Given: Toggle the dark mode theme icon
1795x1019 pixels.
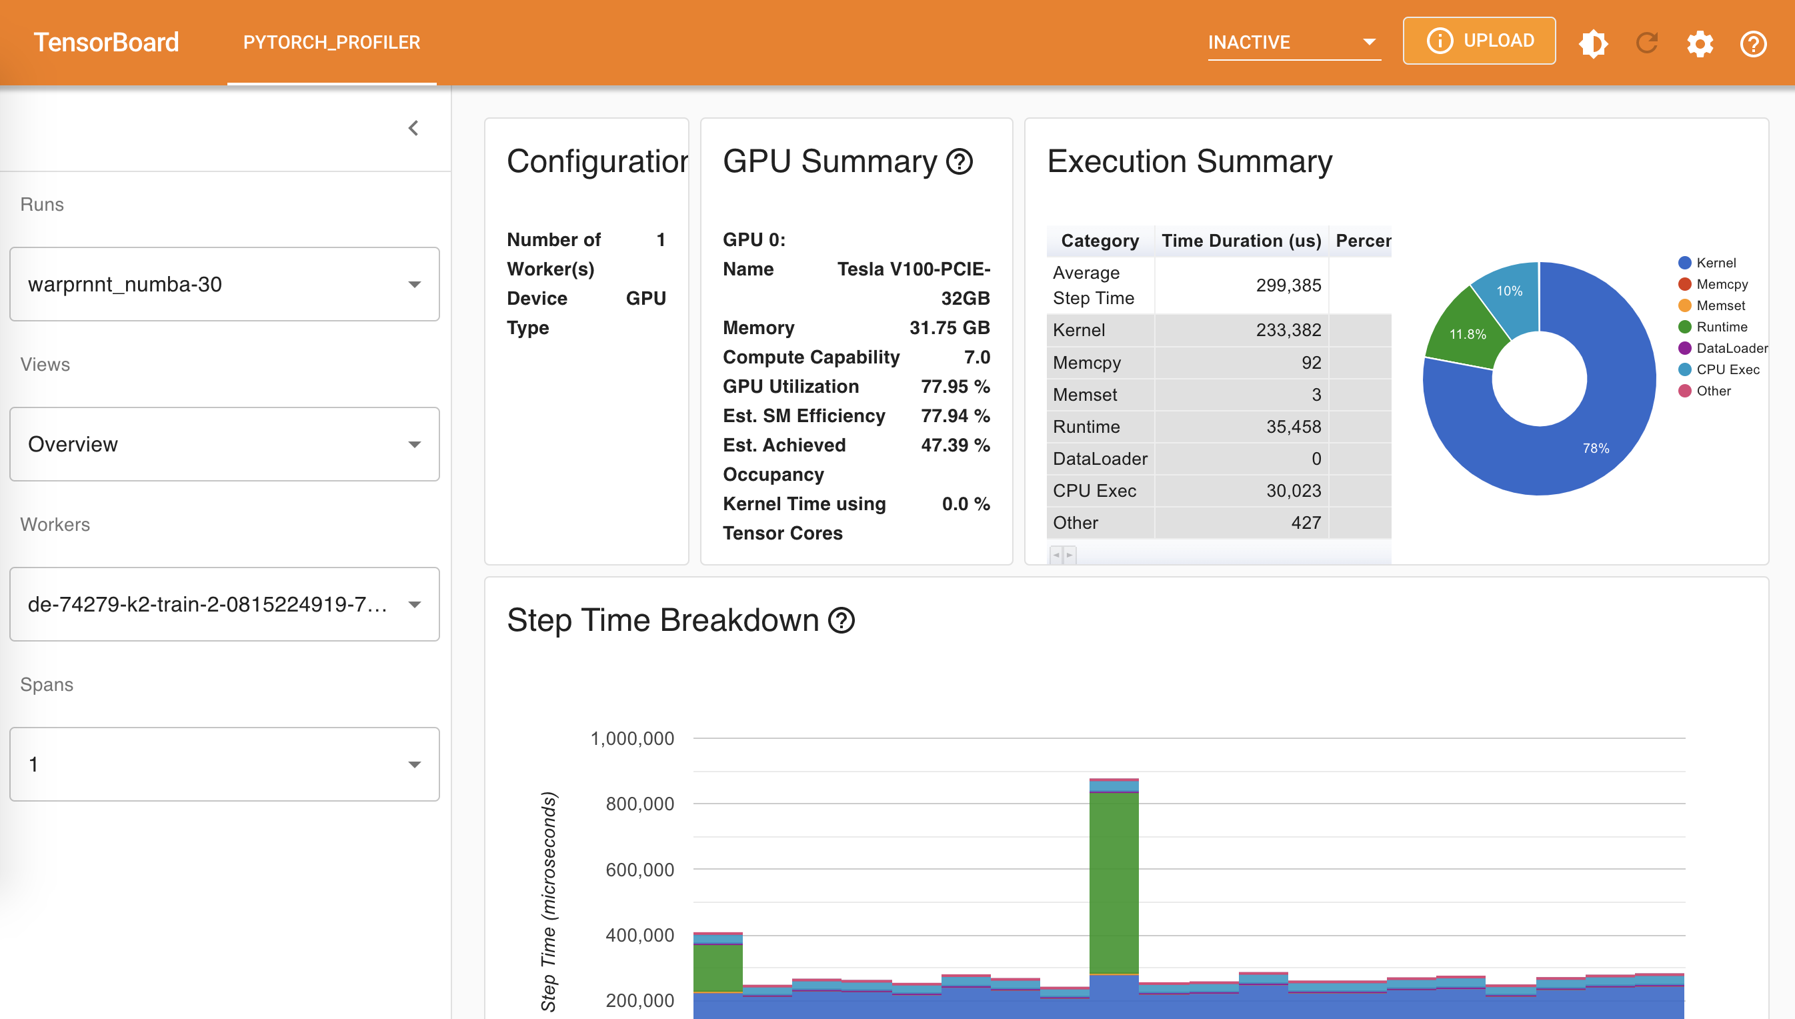Looking at the screenshot, I should (1593, 43).
